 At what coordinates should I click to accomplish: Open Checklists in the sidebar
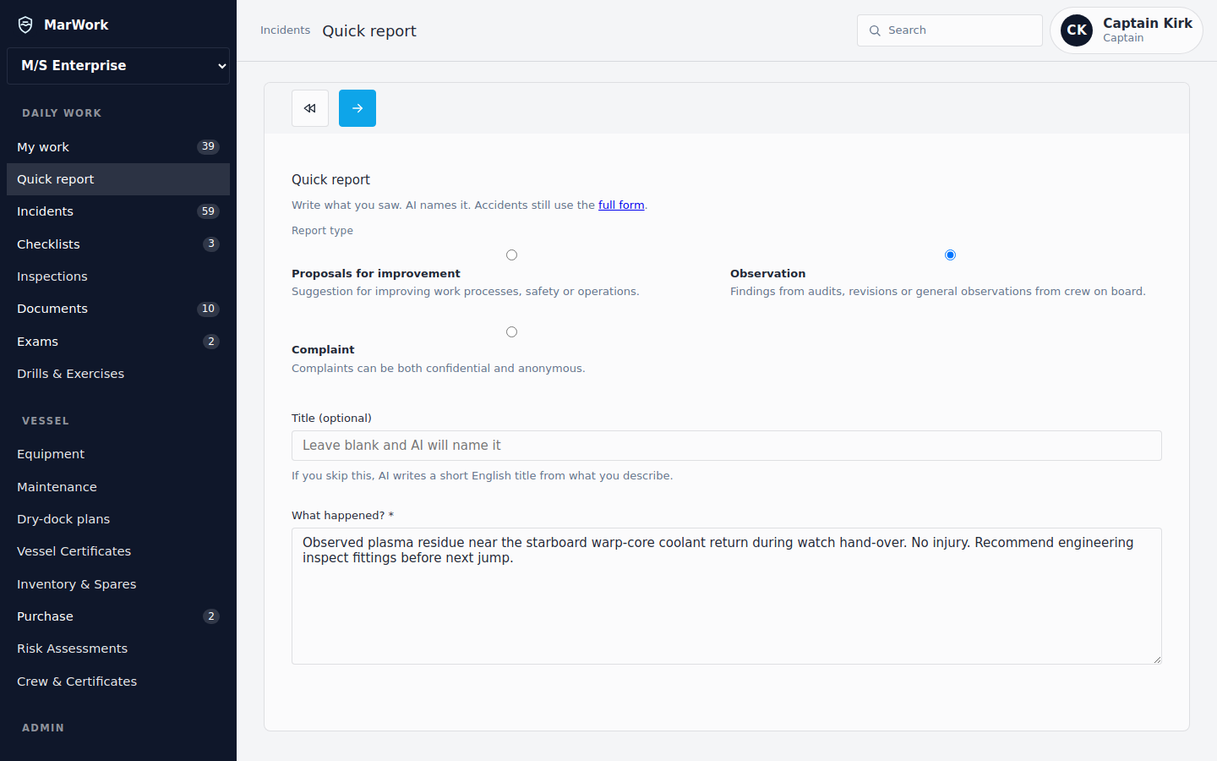tap(118, 244)
